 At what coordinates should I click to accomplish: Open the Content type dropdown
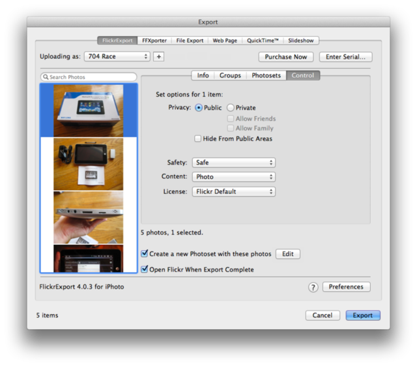point(234,177)
